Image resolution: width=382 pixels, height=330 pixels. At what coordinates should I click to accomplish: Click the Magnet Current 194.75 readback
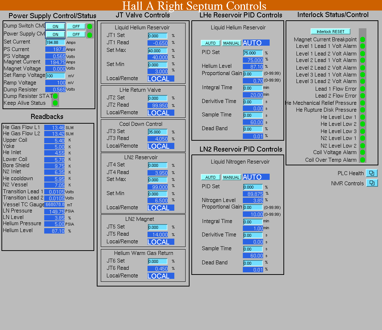pos(55,62)
